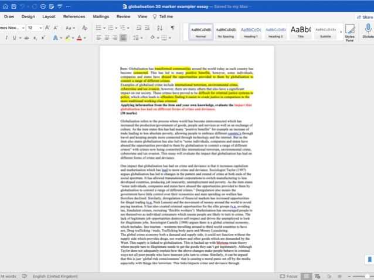This screenshot has width=374, height=280.
Task: Switch to the Layout ribbon tab
Action: click(x=49, y=16)
